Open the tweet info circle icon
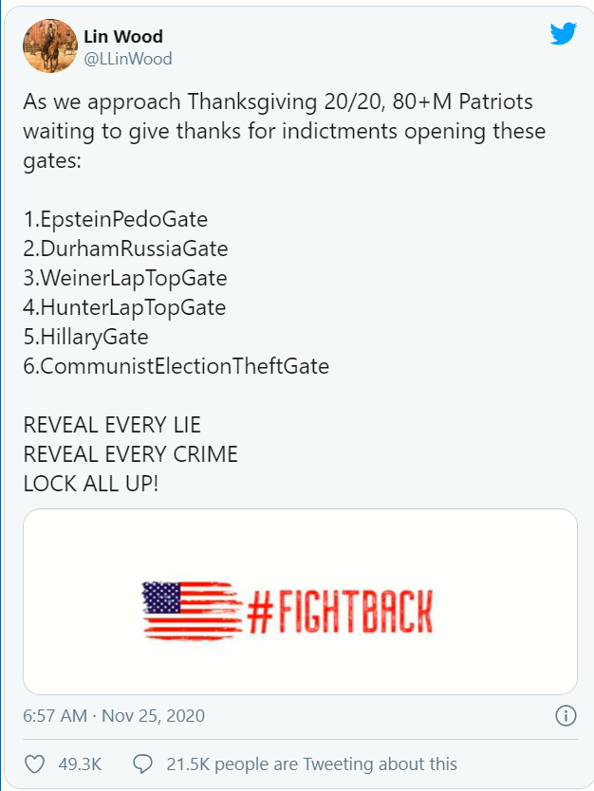Image resolution: width=594 pixels, height=791 pixels. [x=565, y=715]
